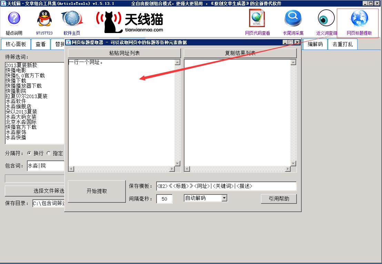Click down arrow of URL list vertical scrollbar
The image size is (382, 264).
tap(178, 163)
